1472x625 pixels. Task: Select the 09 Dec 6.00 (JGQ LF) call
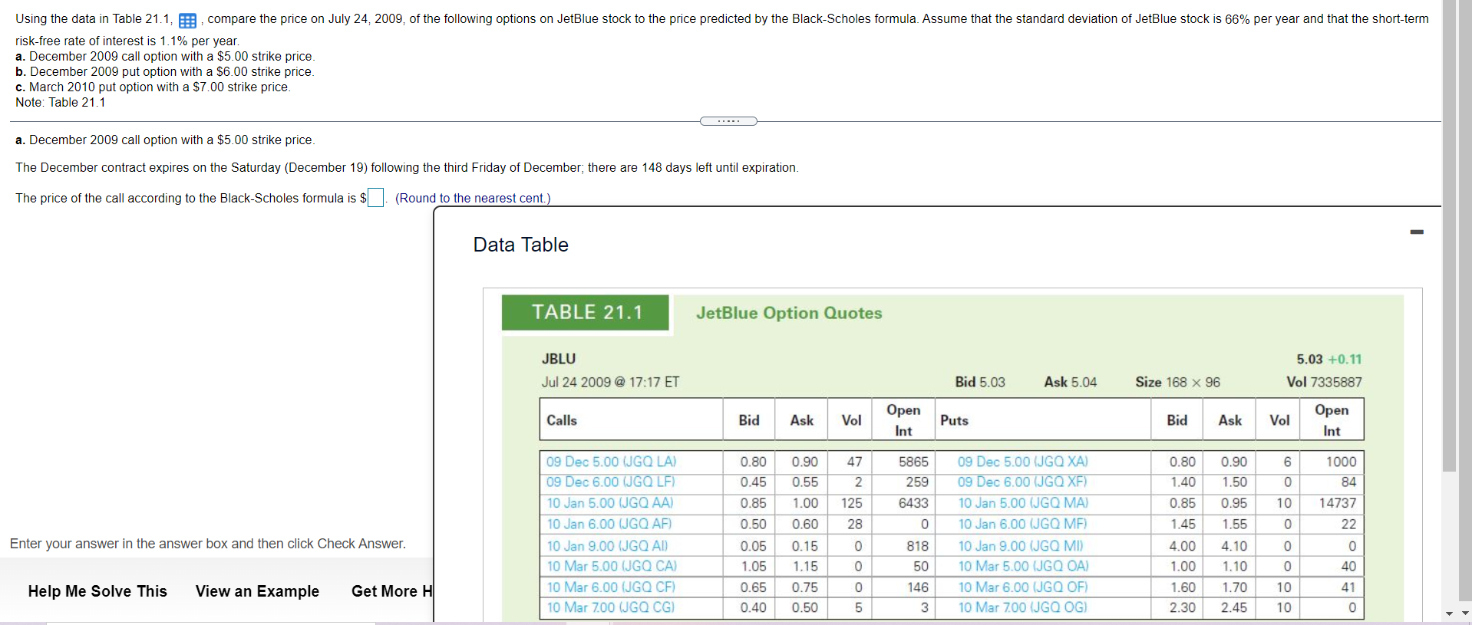click(610, 482)
